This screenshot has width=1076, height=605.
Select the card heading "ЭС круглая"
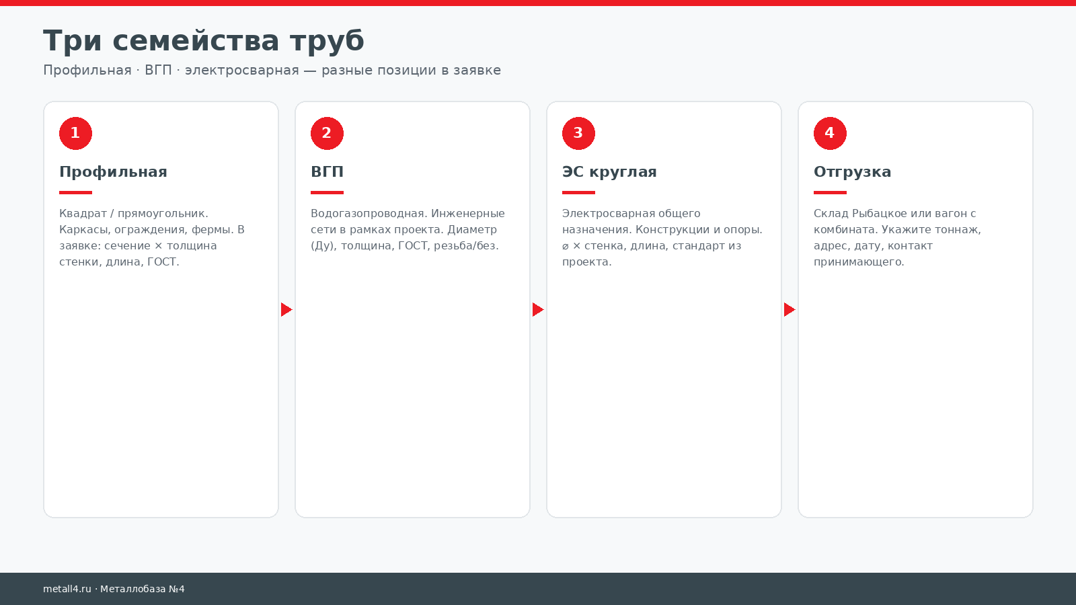[x=609, y=172]
